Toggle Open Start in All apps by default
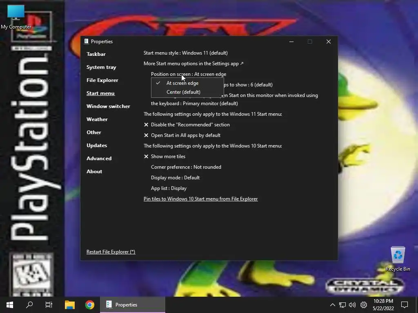Viewport: 418px width, 313px height. [x=182, y=135]
